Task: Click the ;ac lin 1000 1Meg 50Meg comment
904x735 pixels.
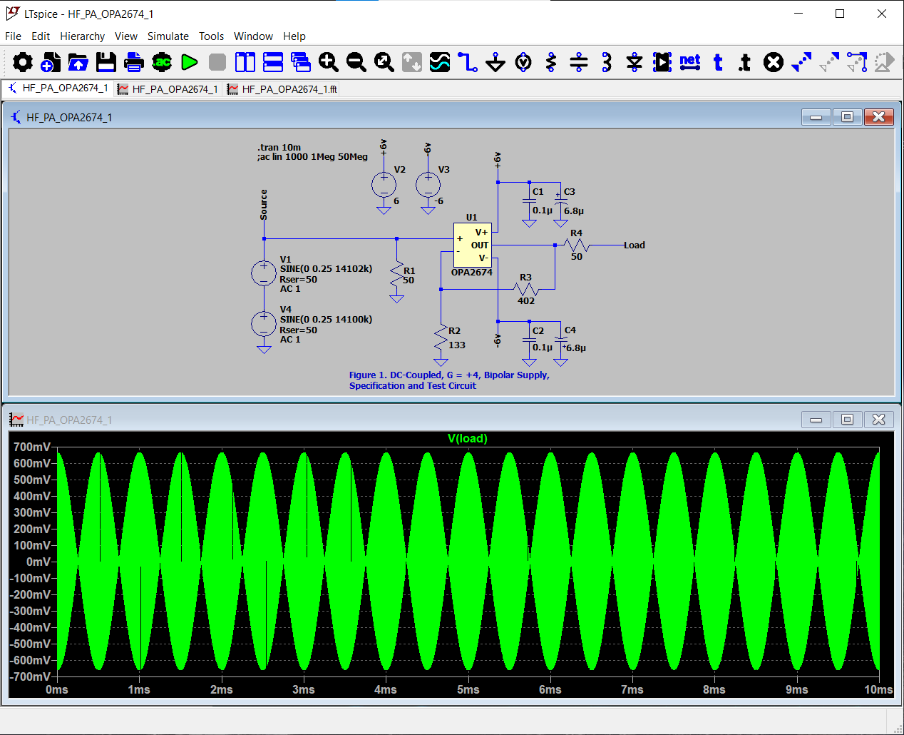Action: (313, 157)
